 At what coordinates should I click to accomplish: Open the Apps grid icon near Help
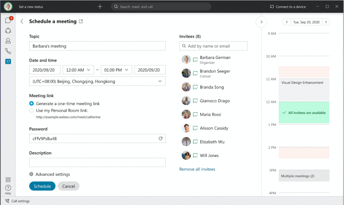point(8,180)
